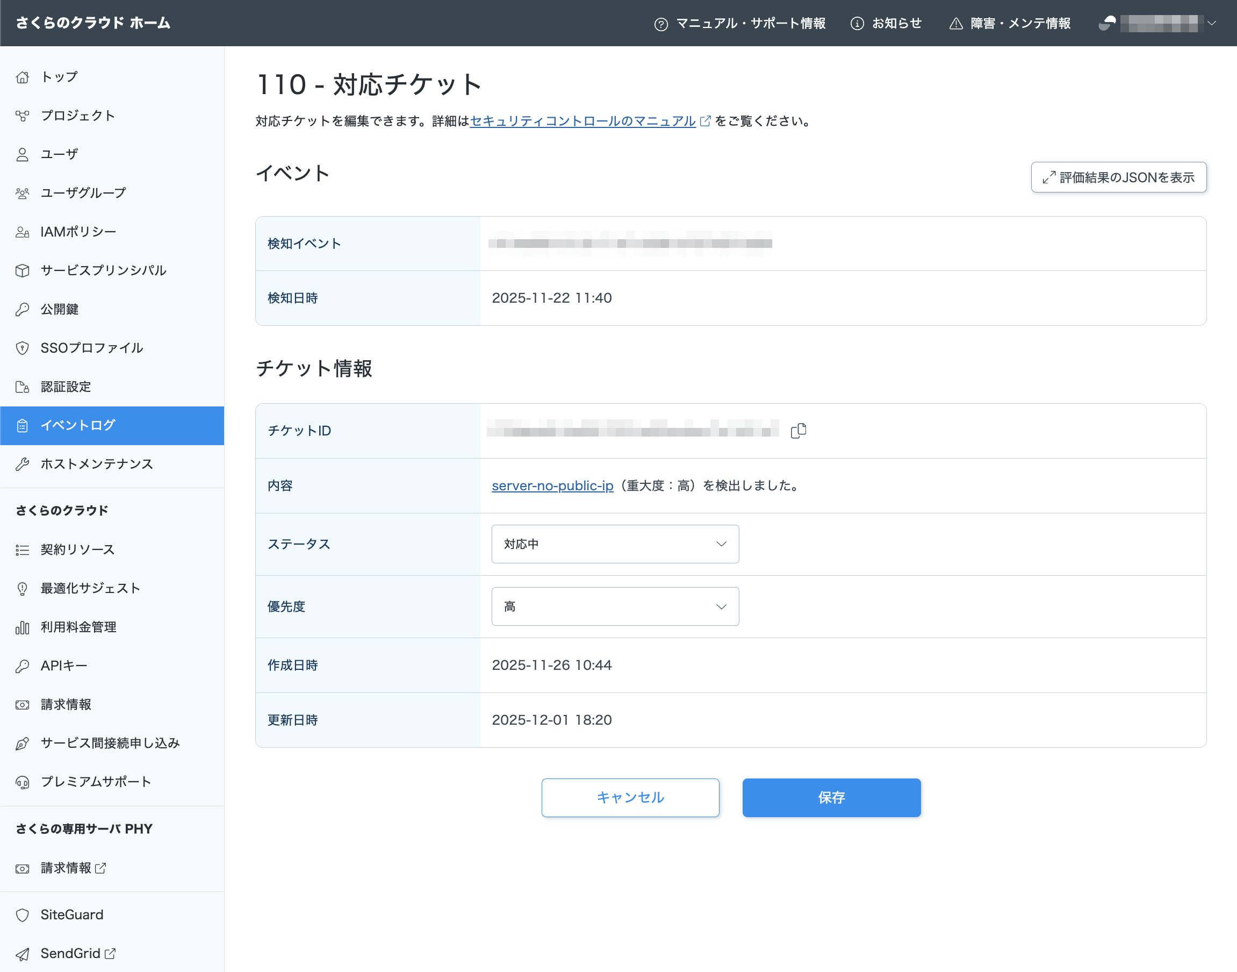This screenshot has height=972, width=1237.
Task: Expand the account menu chevron at top right
Action: 1212,23
